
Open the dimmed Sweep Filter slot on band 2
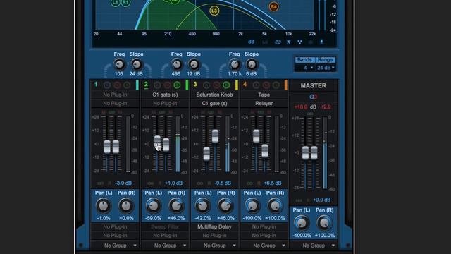(165, 227)
